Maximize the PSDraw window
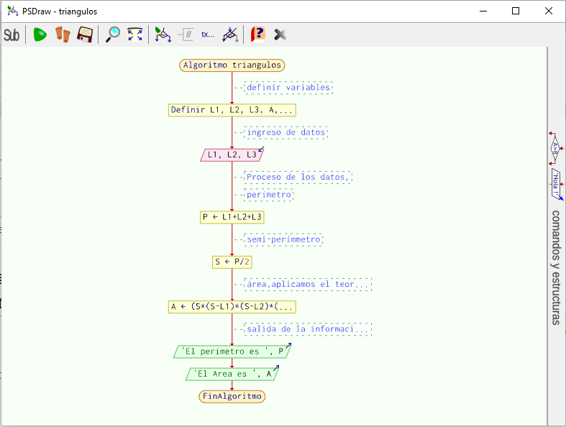Image resolution: width=566 pixels, height=427 pixels. [516, 12]
